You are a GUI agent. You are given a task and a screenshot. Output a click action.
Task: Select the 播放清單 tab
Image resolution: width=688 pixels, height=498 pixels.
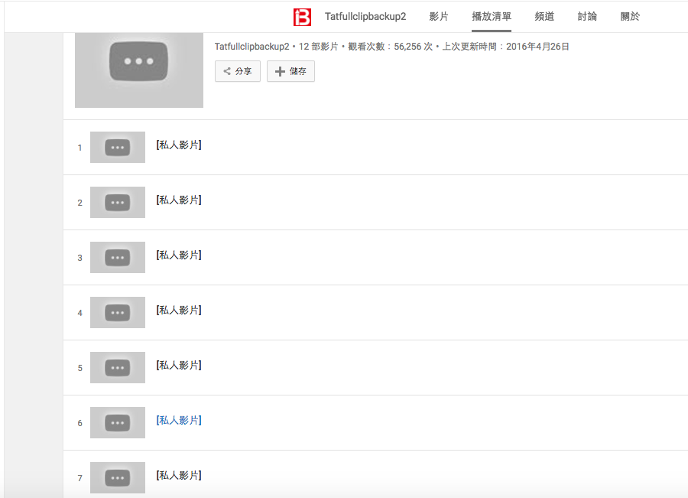pos(492,17)
